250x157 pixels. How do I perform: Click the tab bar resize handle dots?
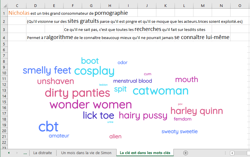(x=225, y=153)
